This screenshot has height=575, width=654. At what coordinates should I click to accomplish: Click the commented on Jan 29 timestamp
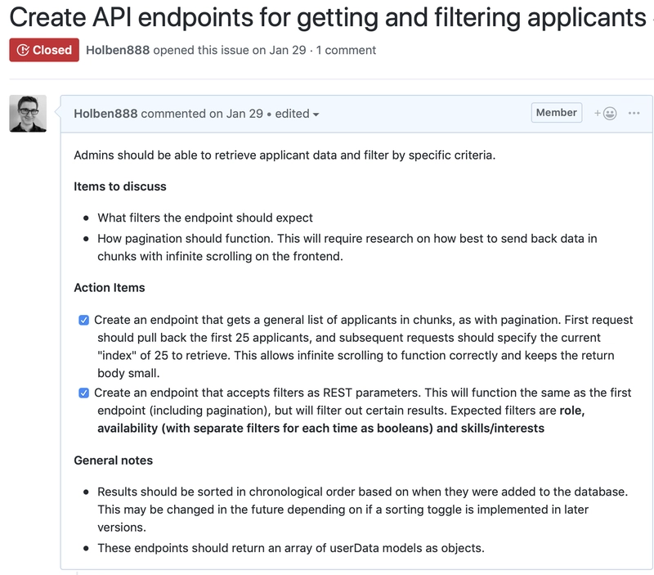click(202, 114)
